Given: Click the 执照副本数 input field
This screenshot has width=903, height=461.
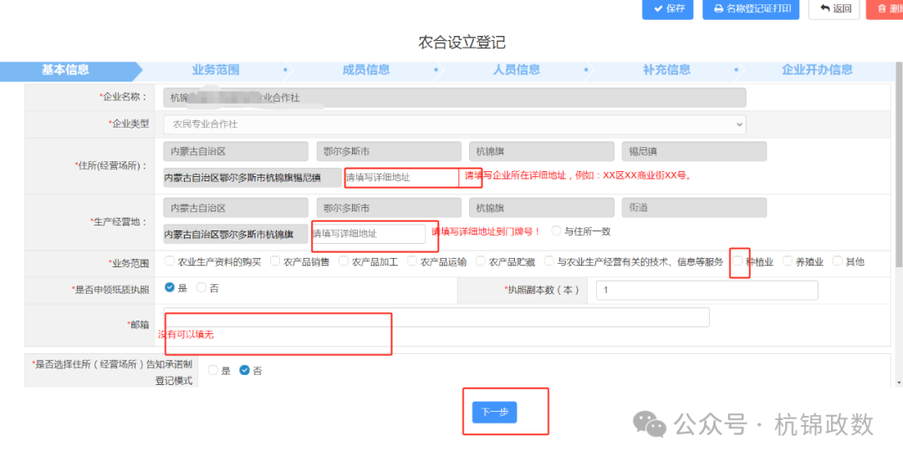Looking at the screenshot, I should coord(707,290).
